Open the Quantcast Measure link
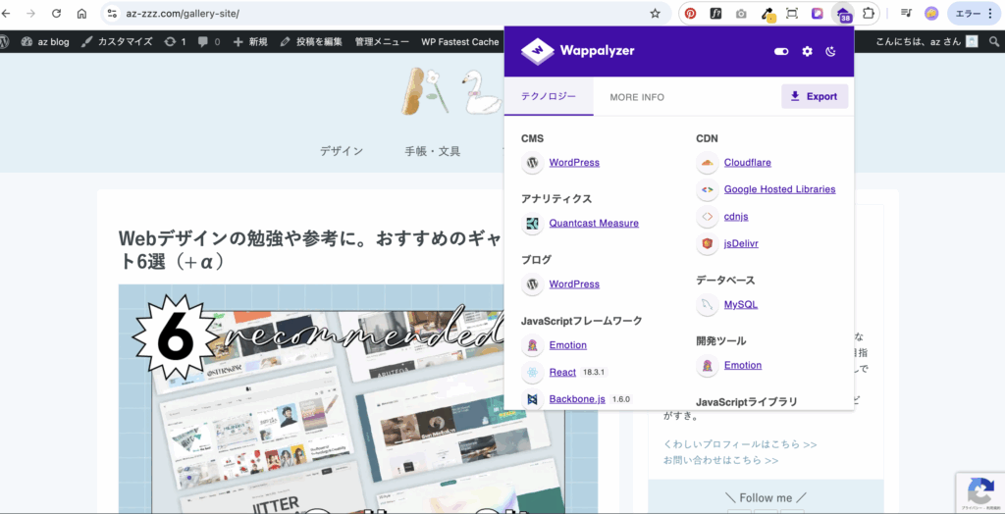 click(x=593, y=224)
